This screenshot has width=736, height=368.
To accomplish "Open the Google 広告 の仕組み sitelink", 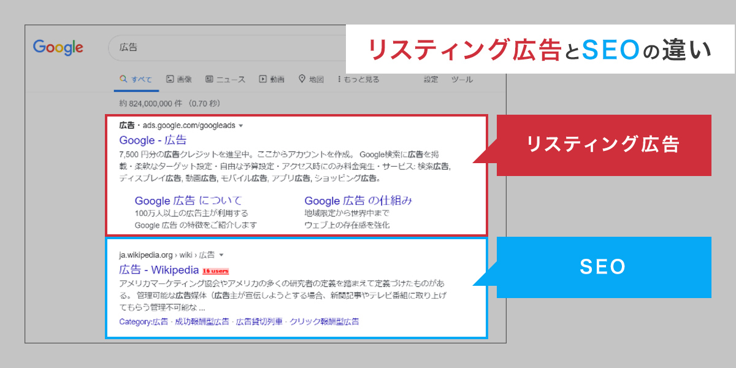I will pyautogui.click(x=358, y=201).
